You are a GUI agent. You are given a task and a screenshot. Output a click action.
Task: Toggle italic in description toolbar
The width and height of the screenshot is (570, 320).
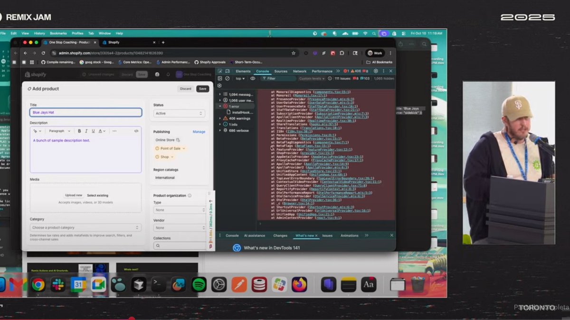tap(86, 131)
